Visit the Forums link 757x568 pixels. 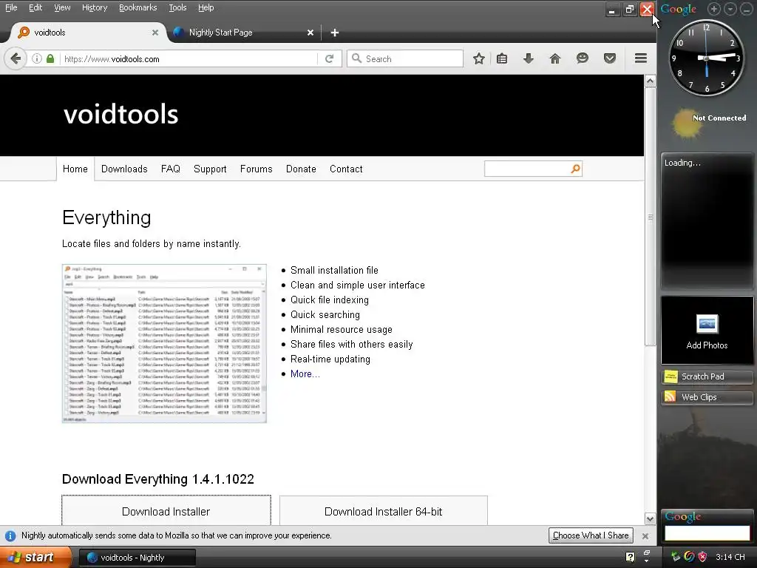point(257,169)
